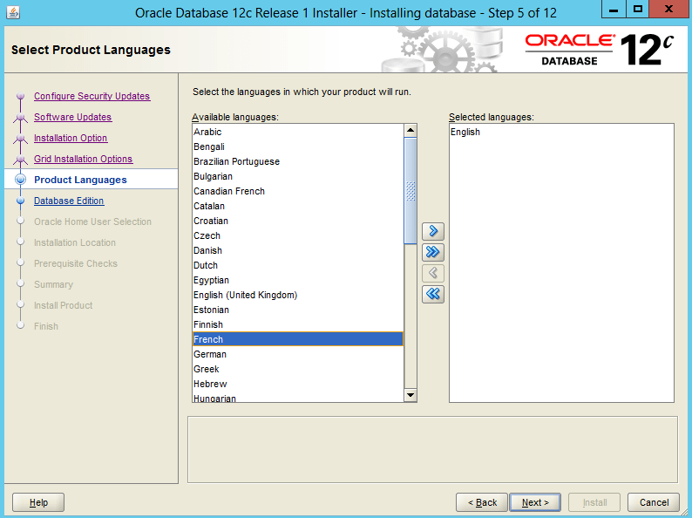Go to Software Updates step
Image resolution: width=692 pixels, height=518 pixels.
click(73, 117)
